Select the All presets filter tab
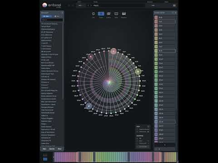The width and height of the screenshot is (218, 163). tap(46, 16)
